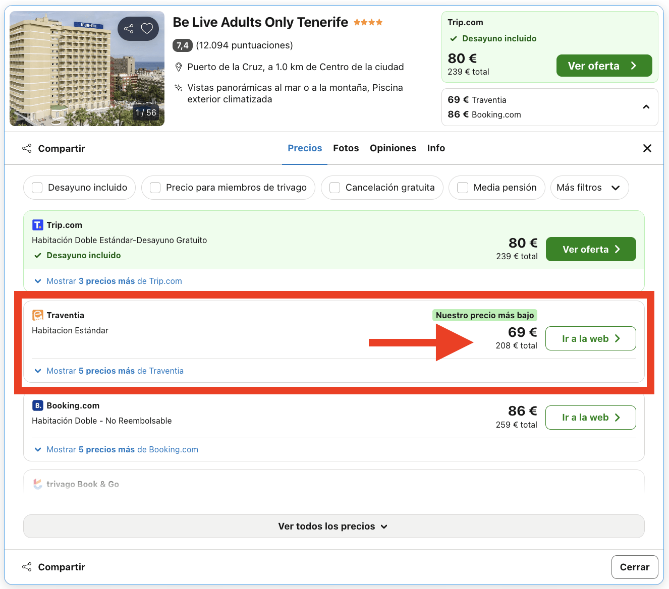Click the share icon on the hotel photo
The image size is (669, 589).
coord(128,29)
